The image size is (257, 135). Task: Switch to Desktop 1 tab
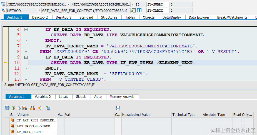click(16, 17)
